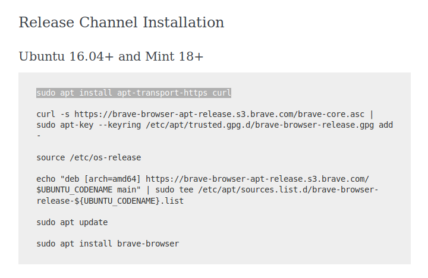
Task: Click the /etc/apt/trusted.gpg.d/brave-browser-release.gpg path
Action: 260,125
